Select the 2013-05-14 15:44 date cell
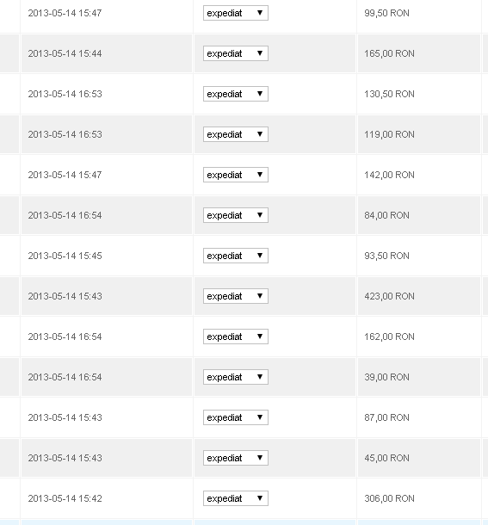Viewport: 488px width, 525px height. 107,53
